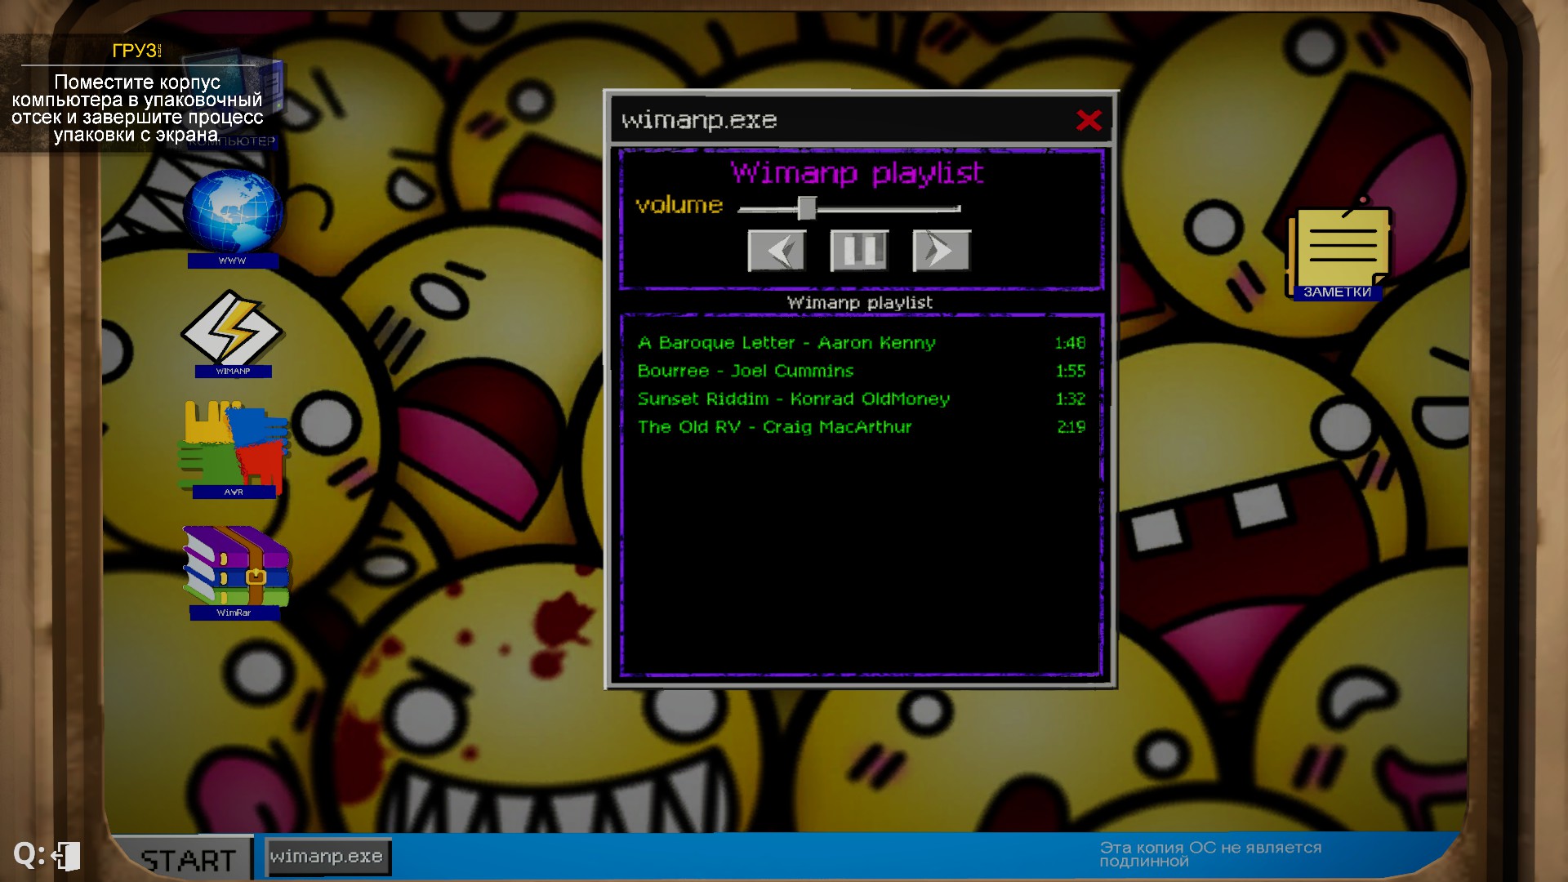Select 'The Old RV - Craig MacArthur' track
Image resolution: width=1568 pixels, height=882 pixels.
tap(862, 426)
